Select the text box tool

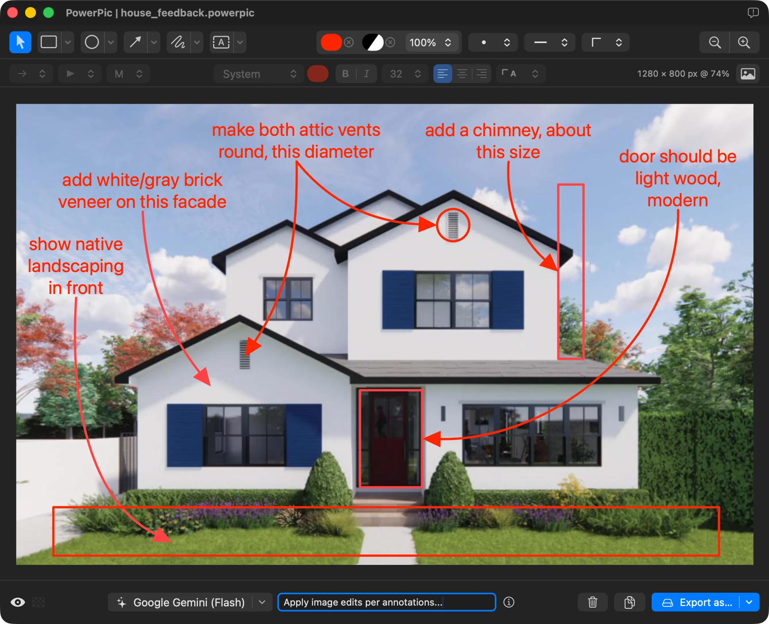point(221,42)
